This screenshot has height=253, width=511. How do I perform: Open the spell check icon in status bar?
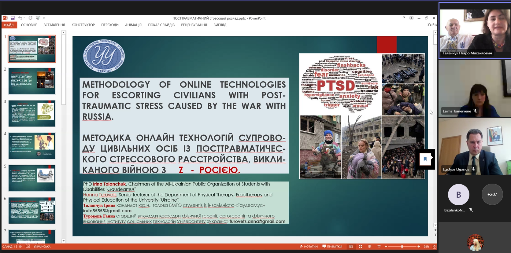click(28, 247)
